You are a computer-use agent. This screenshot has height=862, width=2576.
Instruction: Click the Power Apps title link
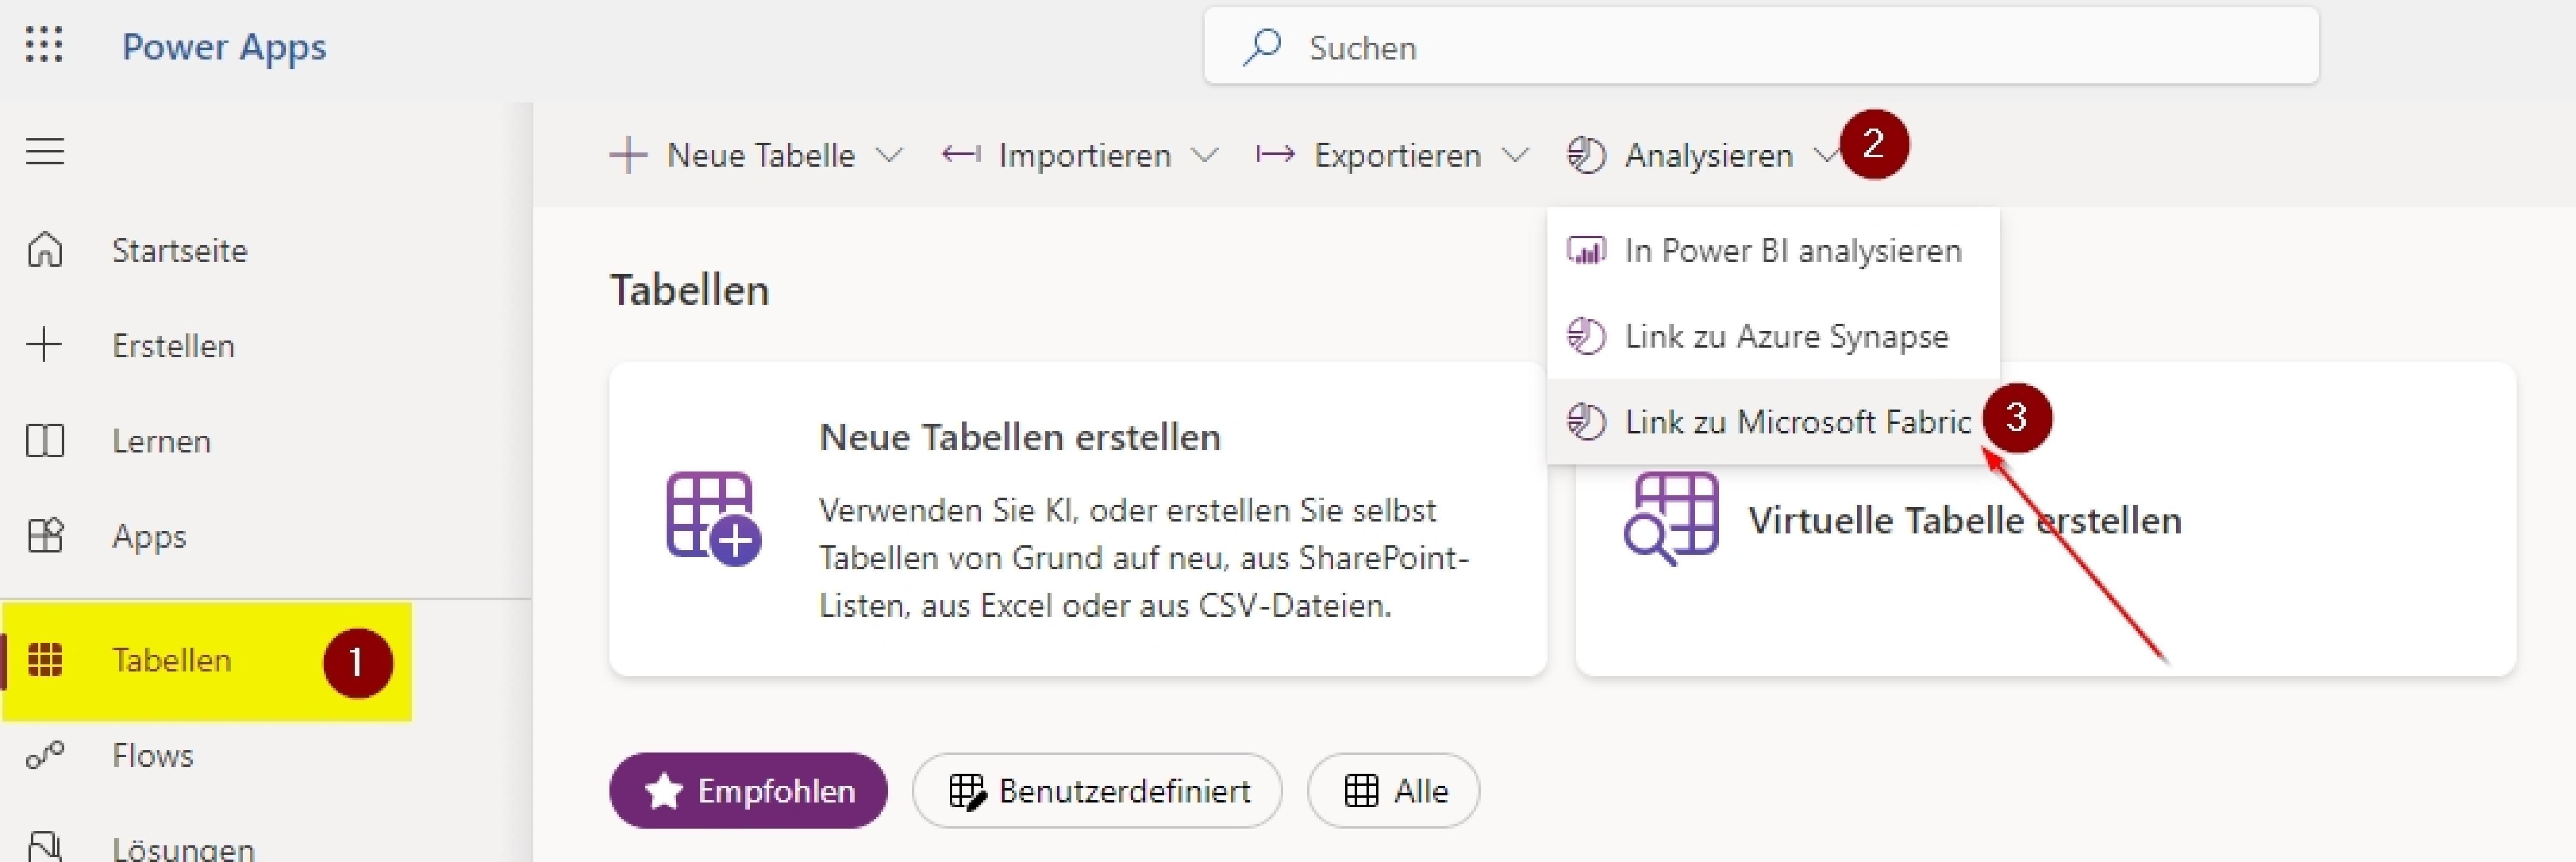pos(224,47)
